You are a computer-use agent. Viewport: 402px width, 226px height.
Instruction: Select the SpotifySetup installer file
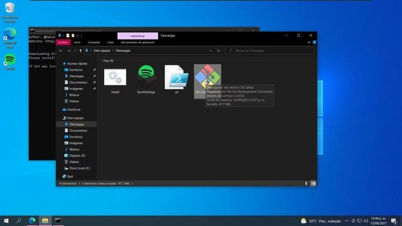tap(146, 80)
